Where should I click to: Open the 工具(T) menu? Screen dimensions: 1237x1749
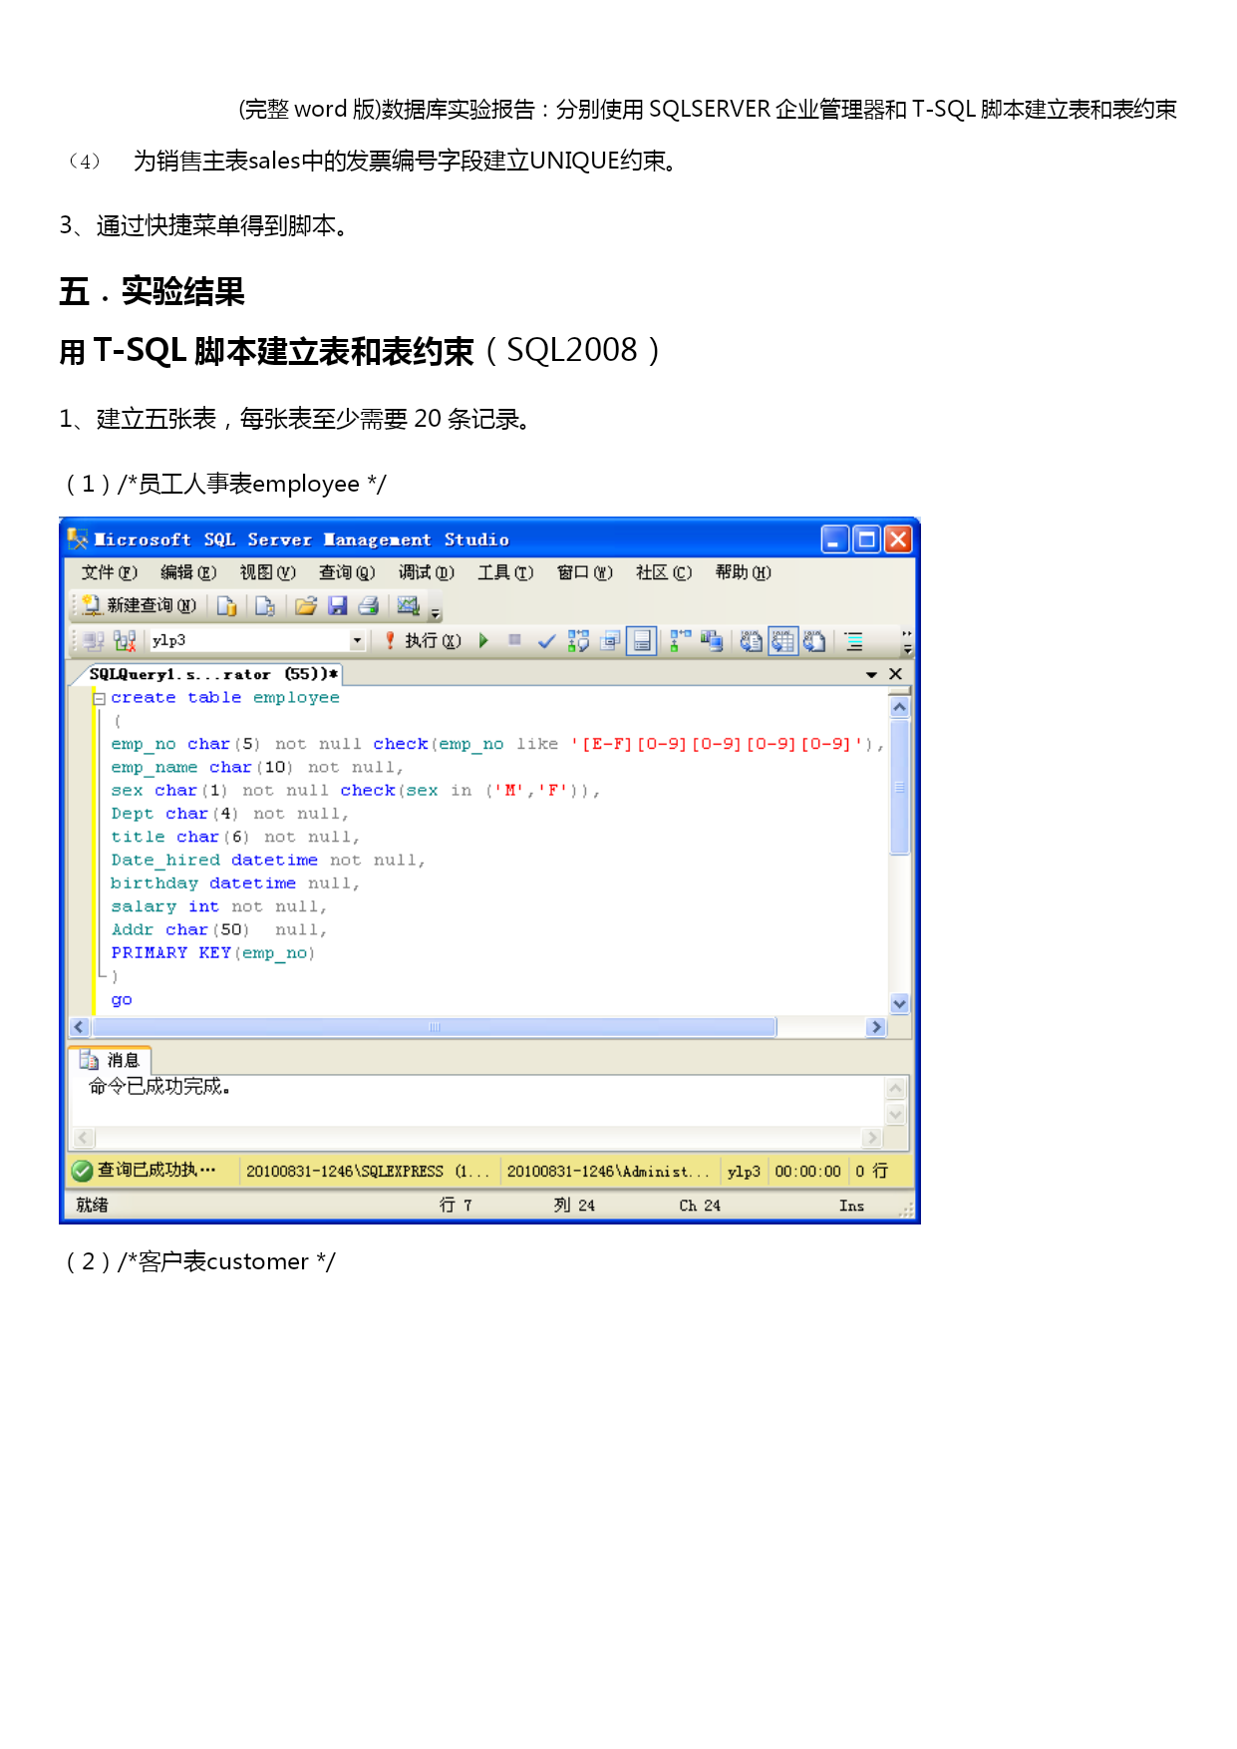point(505,572)
